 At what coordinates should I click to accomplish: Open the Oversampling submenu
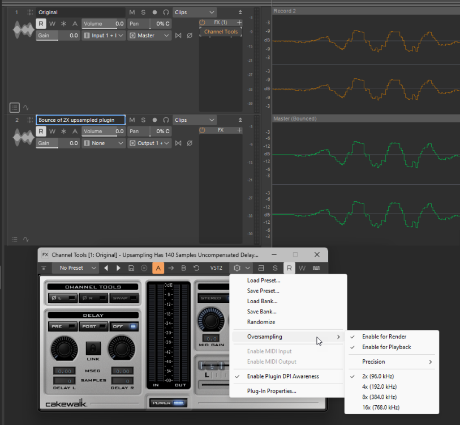click(x=288, y=337)
